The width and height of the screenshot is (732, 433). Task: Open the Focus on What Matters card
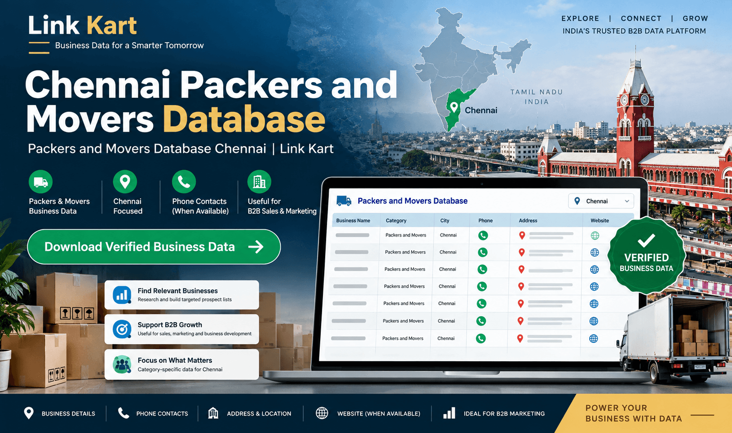[x=182, y=364]
